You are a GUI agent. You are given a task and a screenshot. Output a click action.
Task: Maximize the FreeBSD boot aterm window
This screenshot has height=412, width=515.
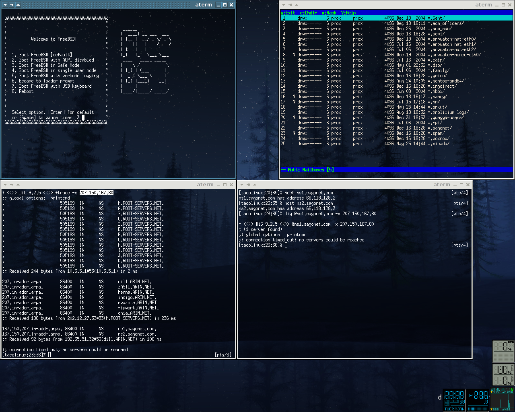(225, 5)
